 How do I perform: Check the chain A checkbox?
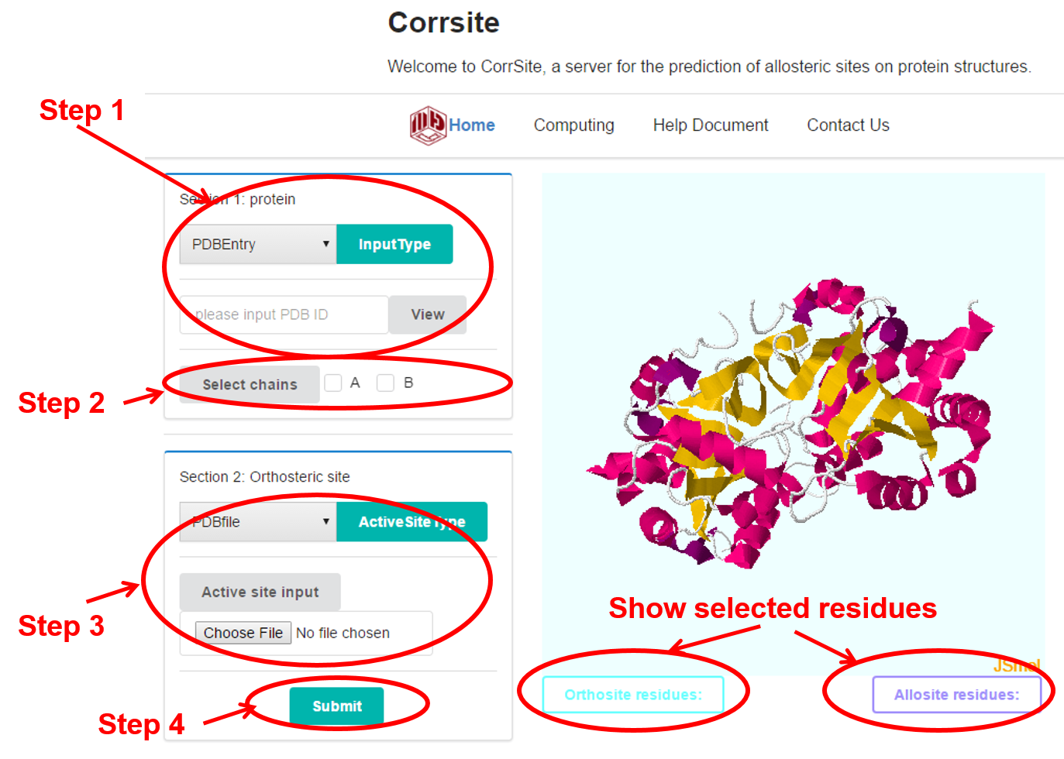(333, 383)
